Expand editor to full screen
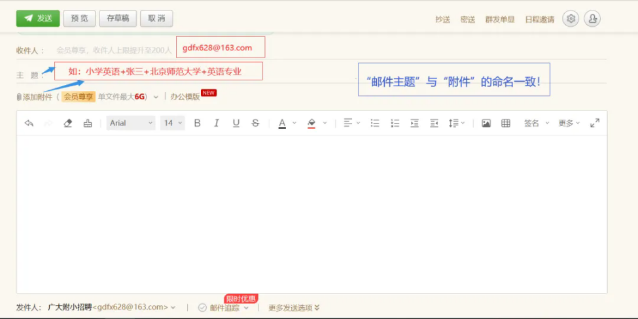Viewport: 638px width, 319px height. click(x=595, y=123)
